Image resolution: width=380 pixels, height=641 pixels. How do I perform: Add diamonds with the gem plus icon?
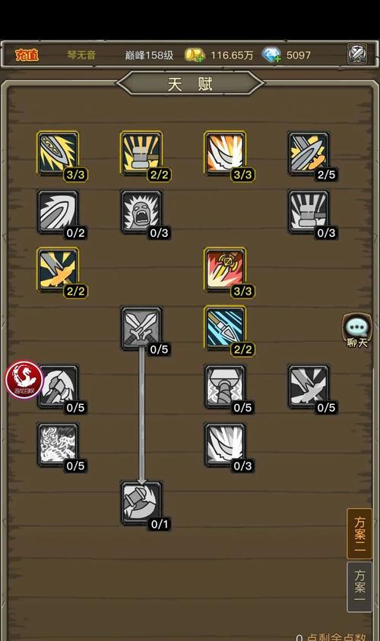(271, 55)
